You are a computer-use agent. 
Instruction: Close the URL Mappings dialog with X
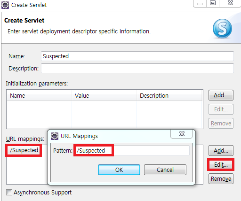[x=182, y=134]
